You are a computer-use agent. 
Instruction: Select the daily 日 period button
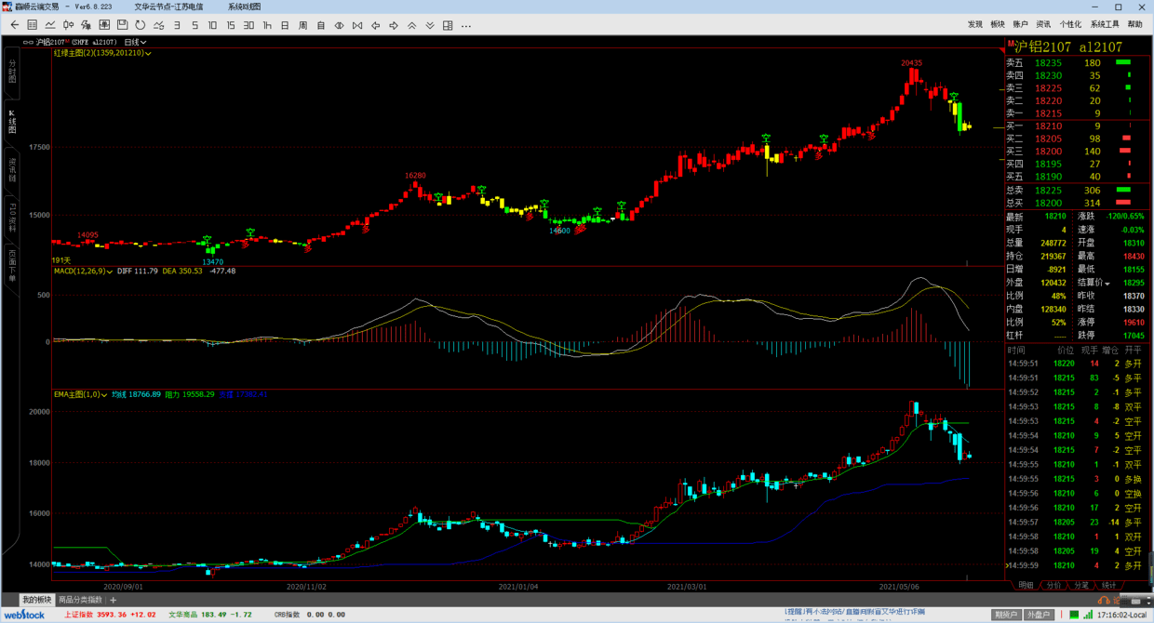pos(285,25)
